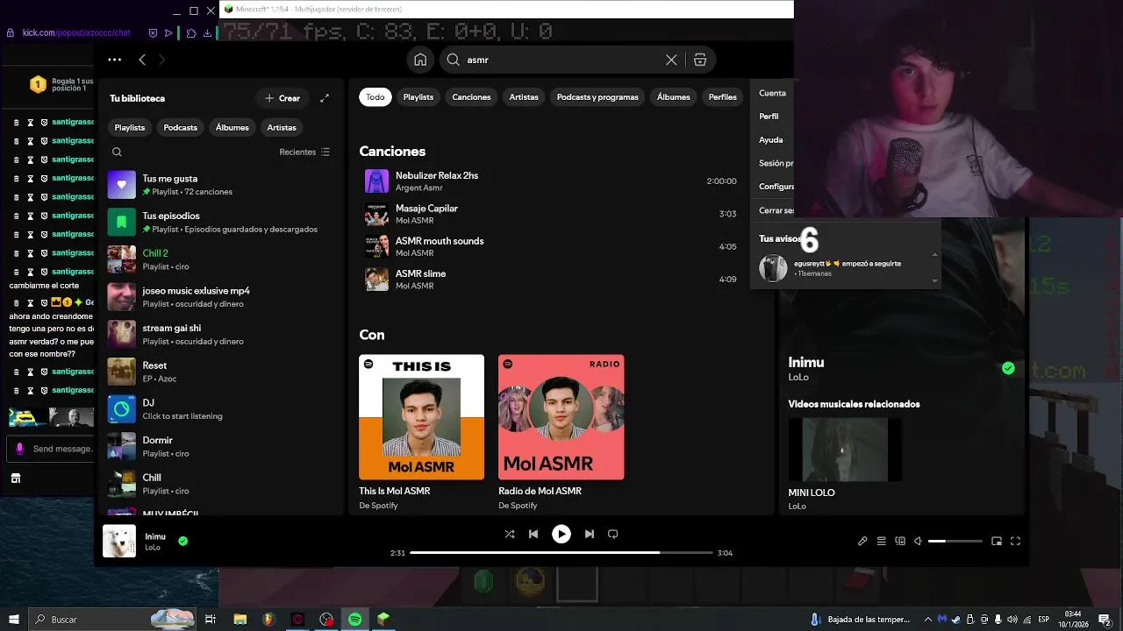Select the Playlists search results tab

tap(418, 97)
